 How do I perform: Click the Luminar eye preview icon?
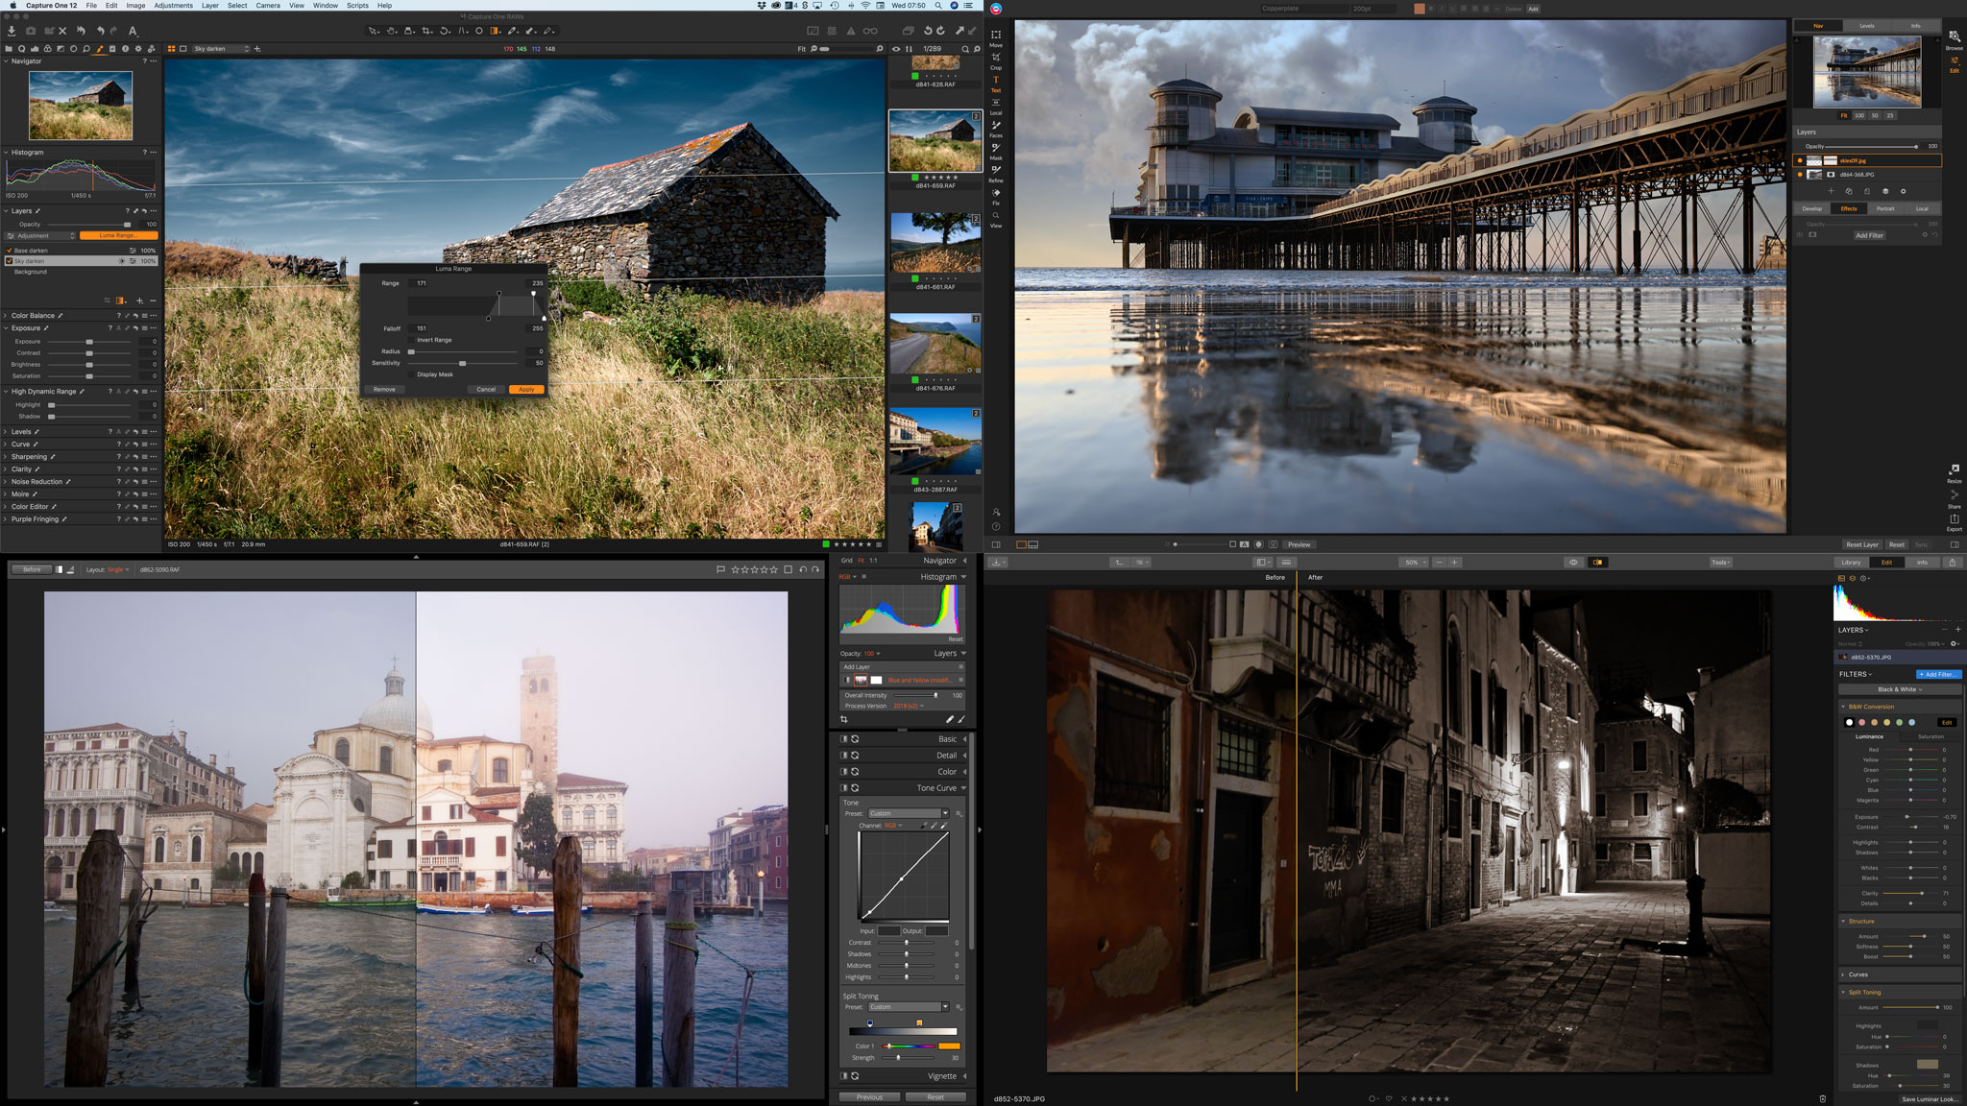tap(1573, 563)
